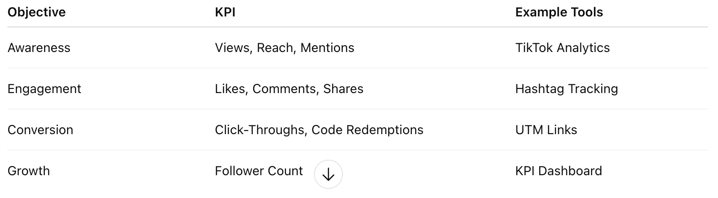Select the Awareness objective cell

[x=39, y=48]
